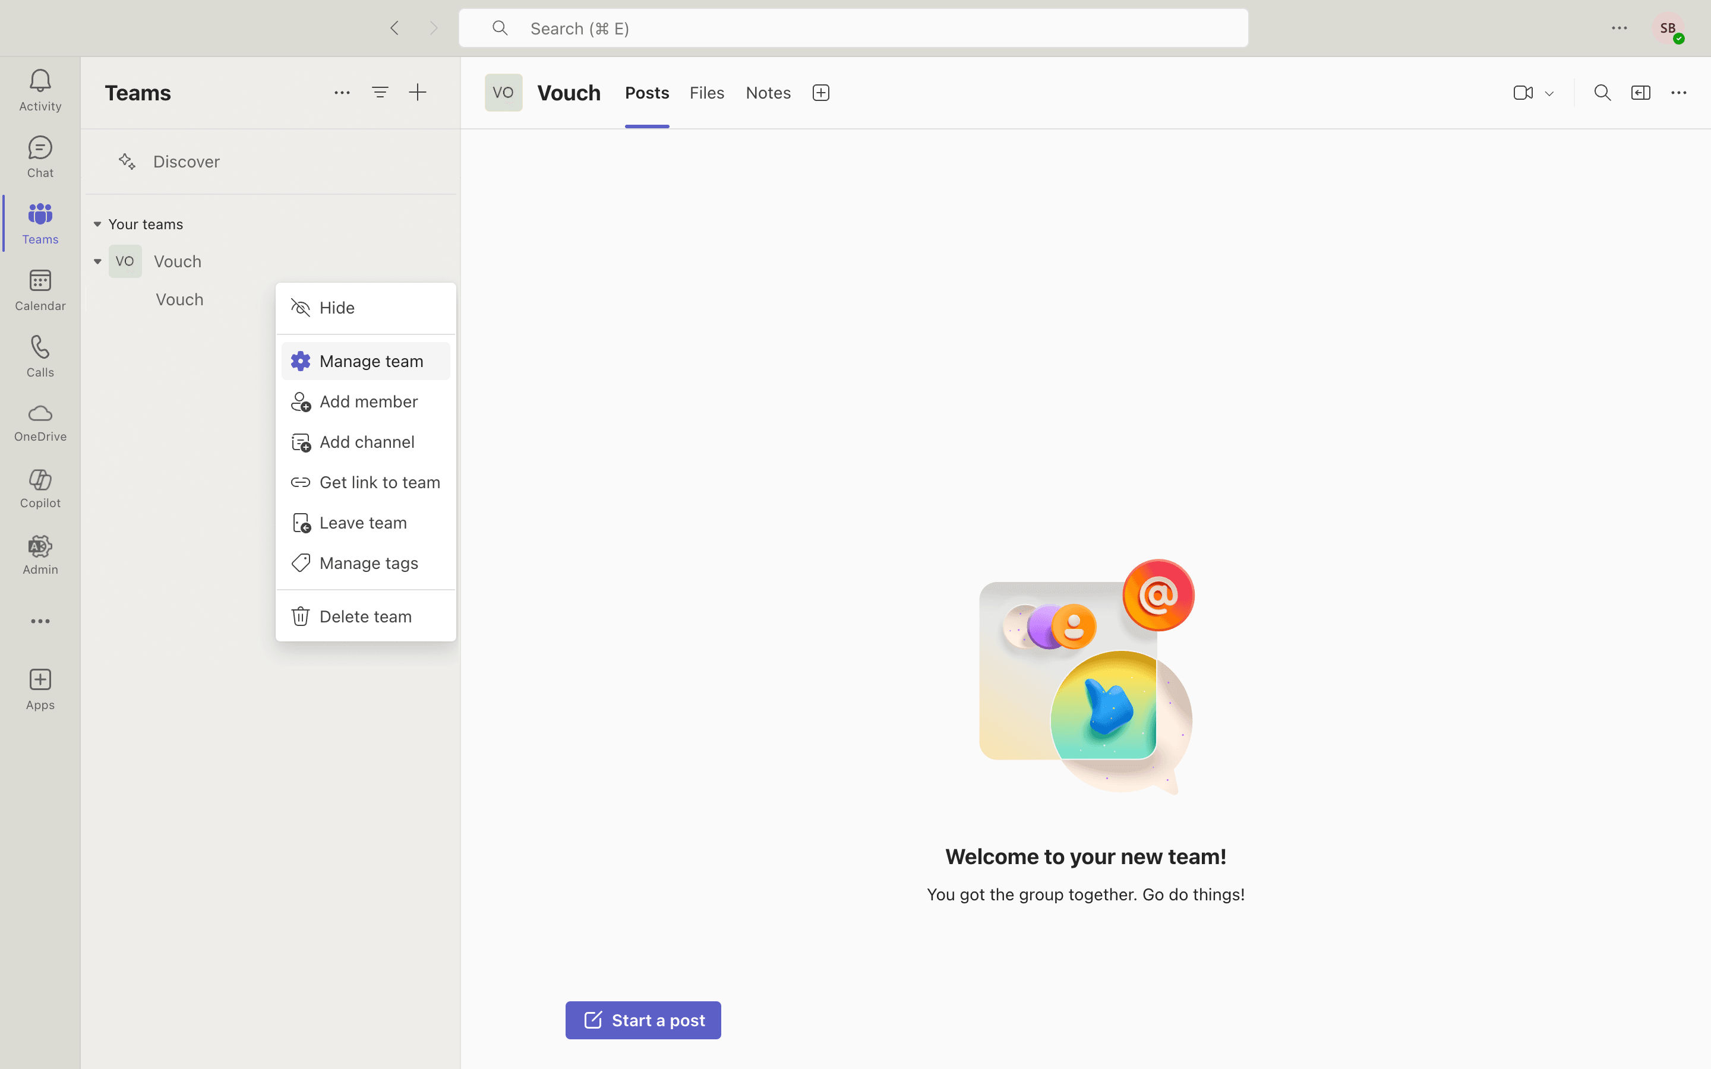This screenshot has width=1711, height=1069.
Task: Open channel more options ellipsis
Action: [1679, 93]
